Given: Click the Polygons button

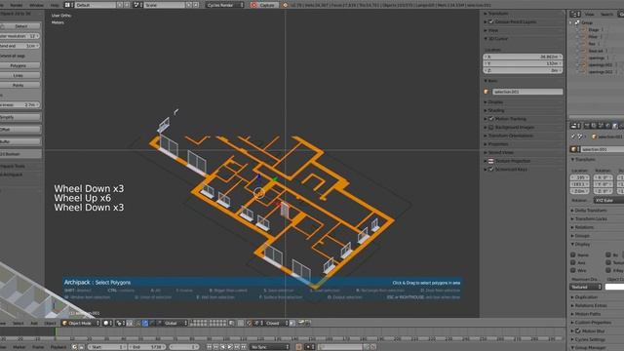Looking at the screenshot, I should point(19,65).
